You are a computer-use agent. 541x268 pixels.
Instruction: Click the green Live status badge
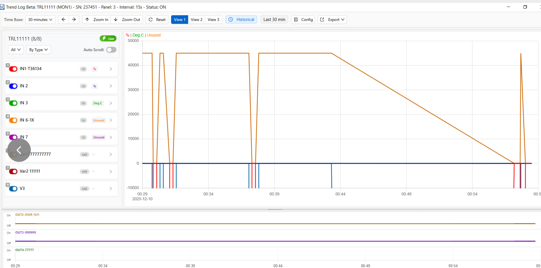(x=108, y=39)
